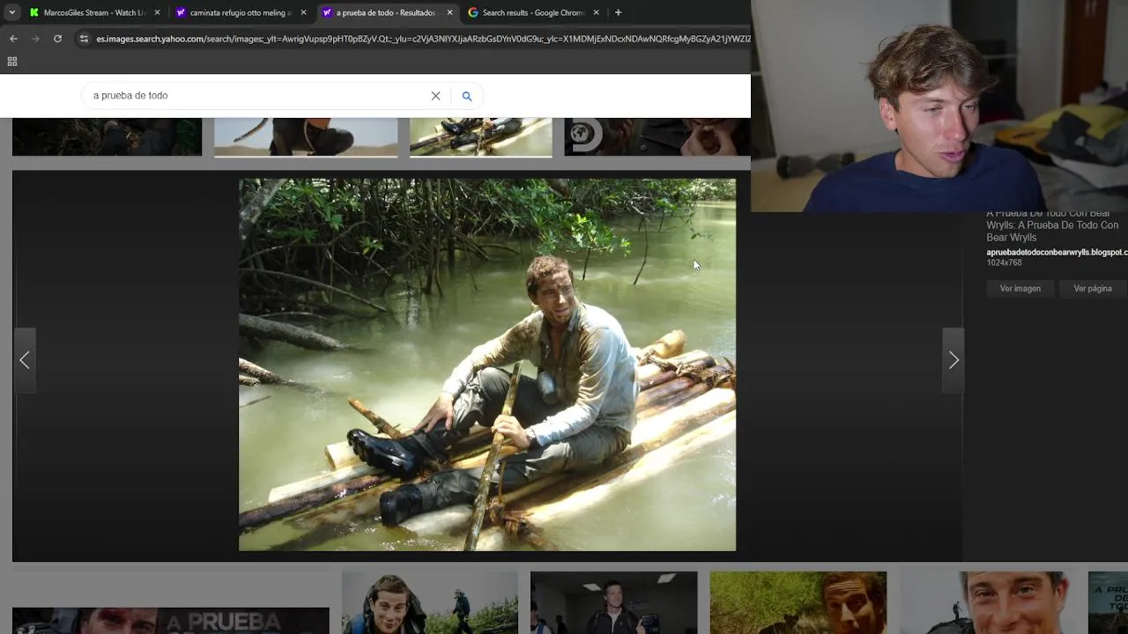Open the apps grid in bookmarks bar
The image size is (1128, 634).
12,62
